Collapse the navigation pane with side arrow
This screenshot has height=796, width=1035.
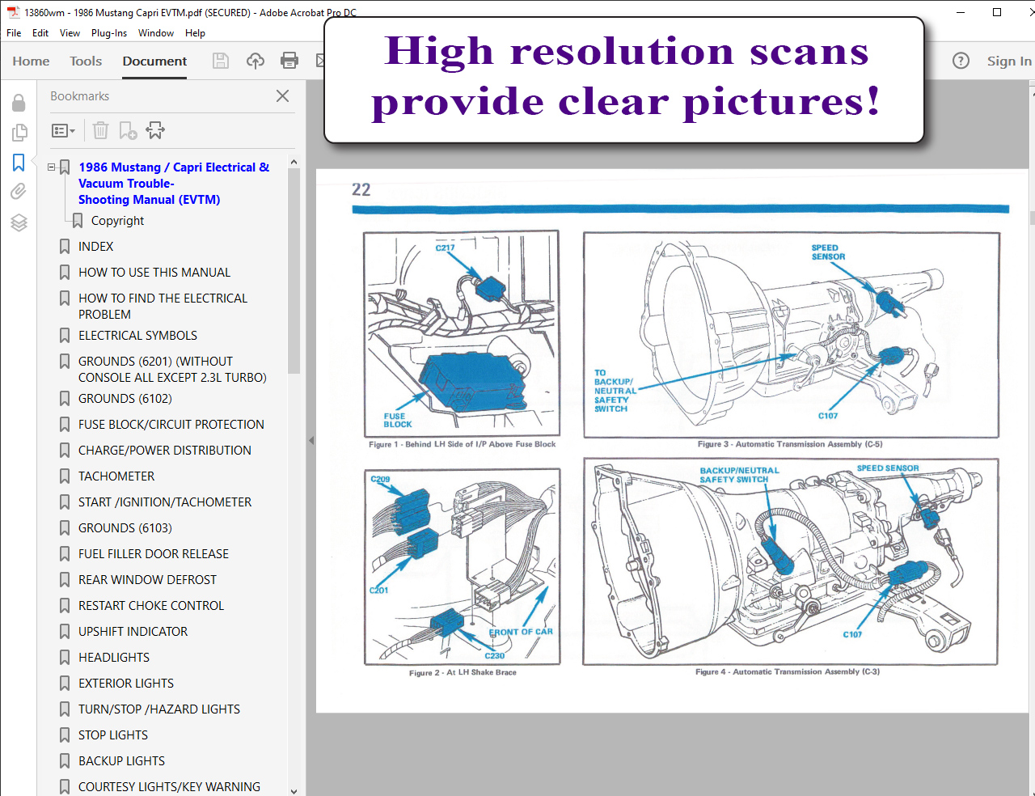(310, 441)
